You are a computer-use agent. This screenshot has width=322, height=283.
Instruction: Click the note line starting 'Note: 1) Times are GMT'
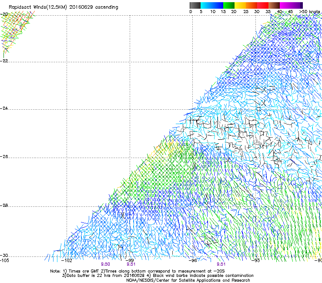pos(138,271)
